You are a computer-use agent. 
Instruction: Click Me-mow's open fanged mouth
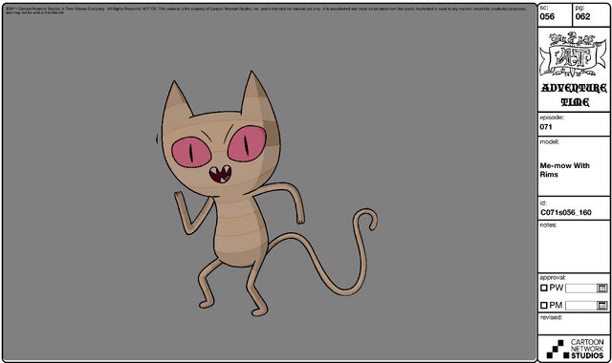(x=220, y=174)
